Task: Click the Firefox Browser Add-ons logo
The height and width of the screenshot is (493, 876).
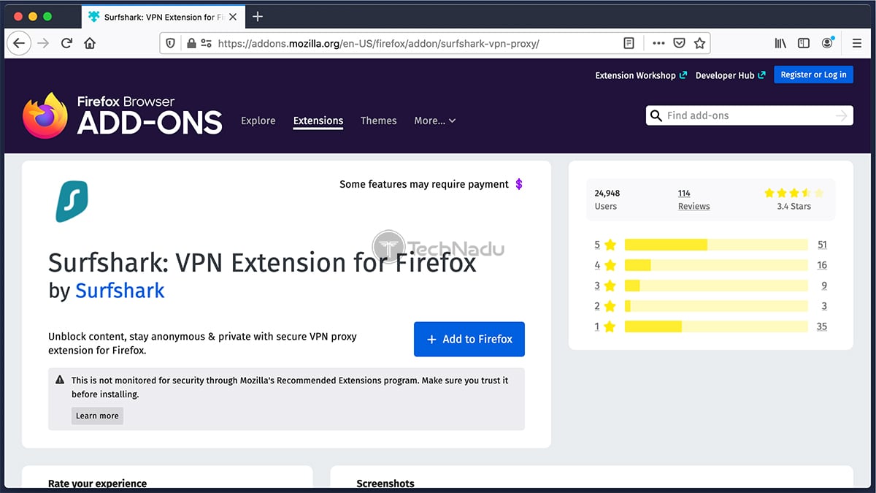Action: click(x=122, y=115)
